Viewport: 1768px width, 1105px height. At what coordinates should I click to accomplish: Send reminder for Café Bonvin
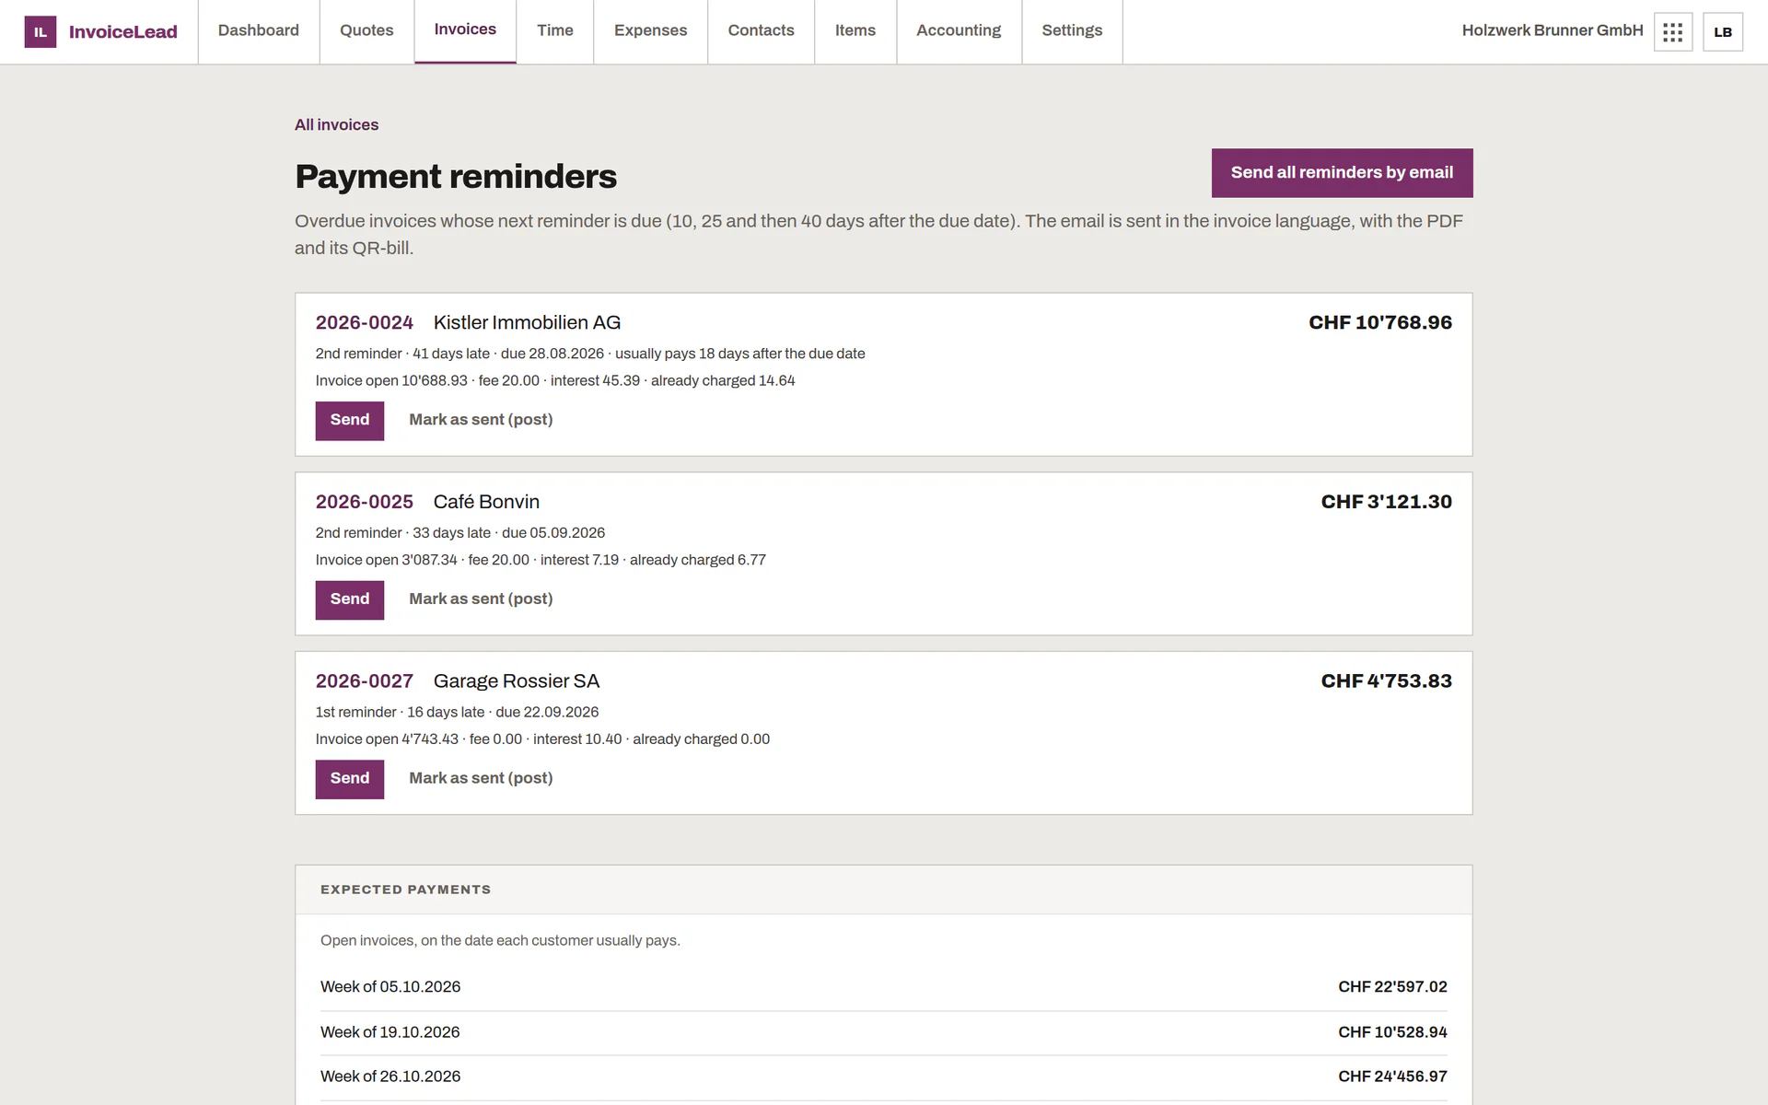tap(350, 600)
